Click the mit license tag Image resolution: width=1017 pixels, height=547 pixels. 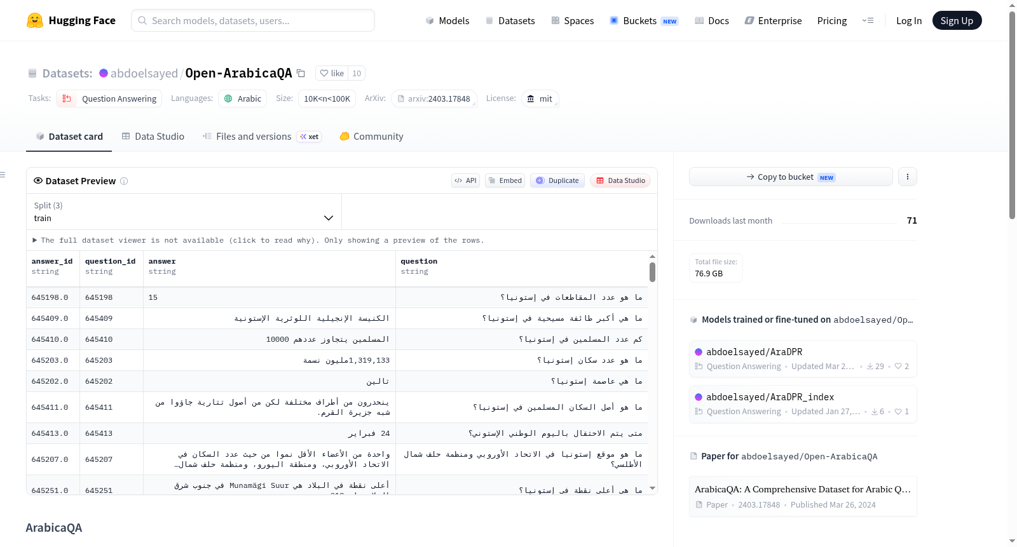(540, 98)
